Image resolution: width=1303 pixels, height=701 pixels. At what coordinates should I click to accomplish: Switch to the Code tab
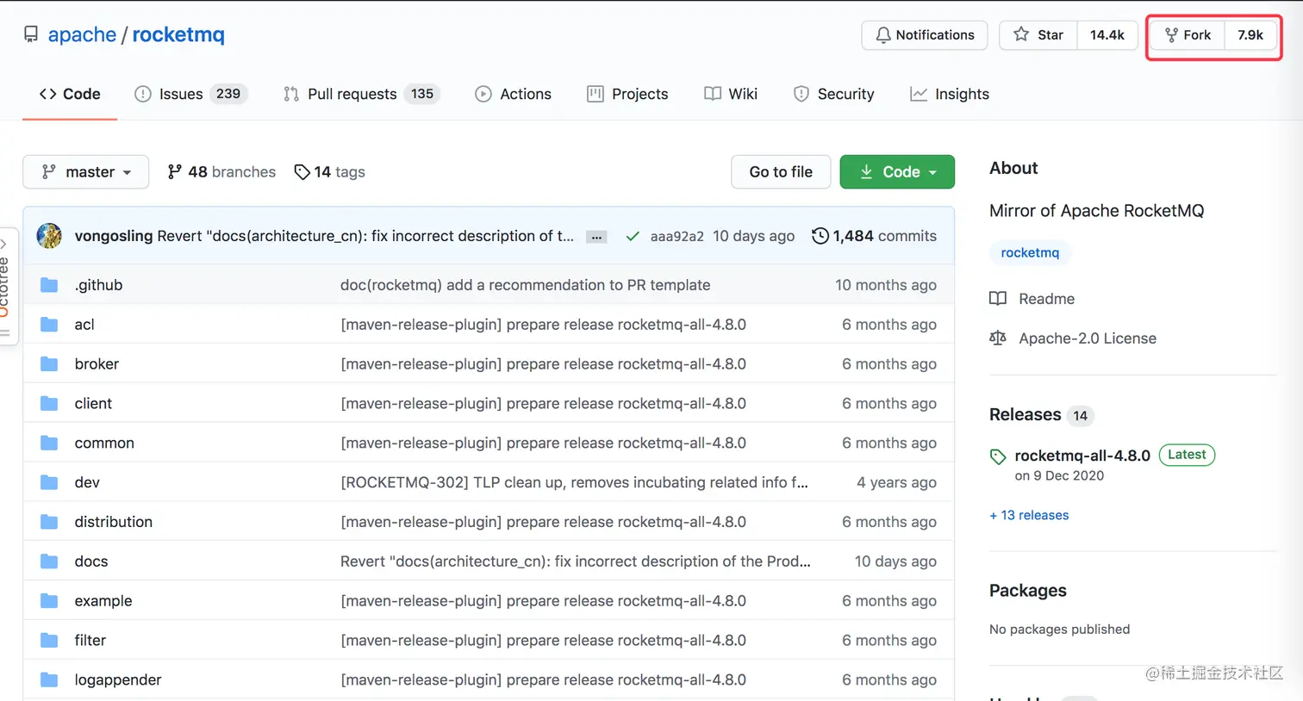(70, 94)
